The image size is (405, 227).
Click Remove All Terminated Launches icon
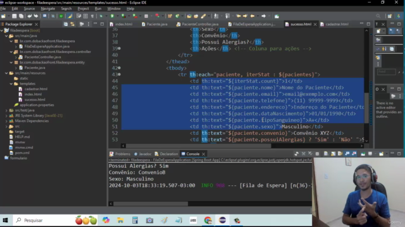pyautogui.click(x=310, y=154)
